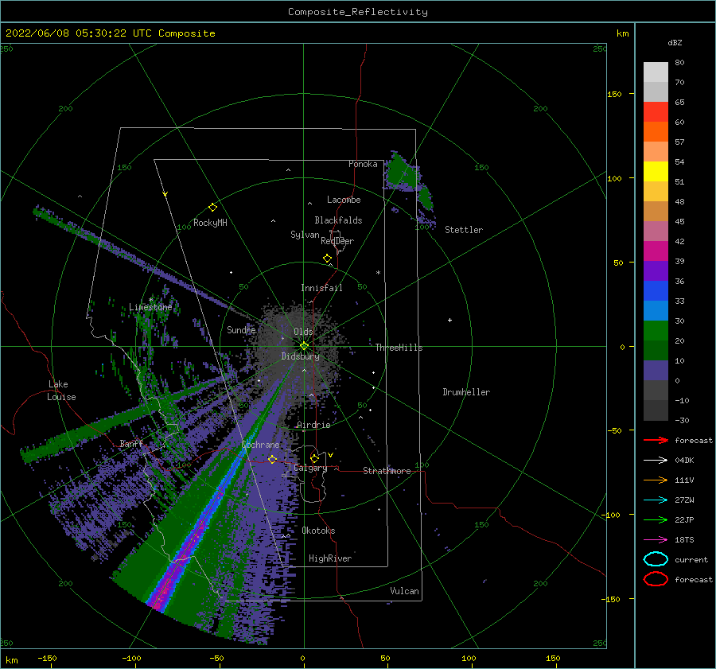
Task: Click the Didsbury town label
Action: (x=300, y=356)
